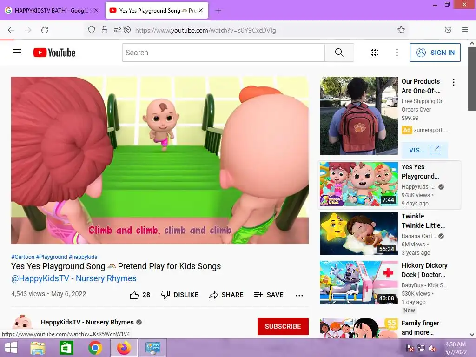Image resolution: width=476 pixels, height=357 pixels.
Task: Click the DISLIKE thumbs down button
Action: [x=180, y=295]
